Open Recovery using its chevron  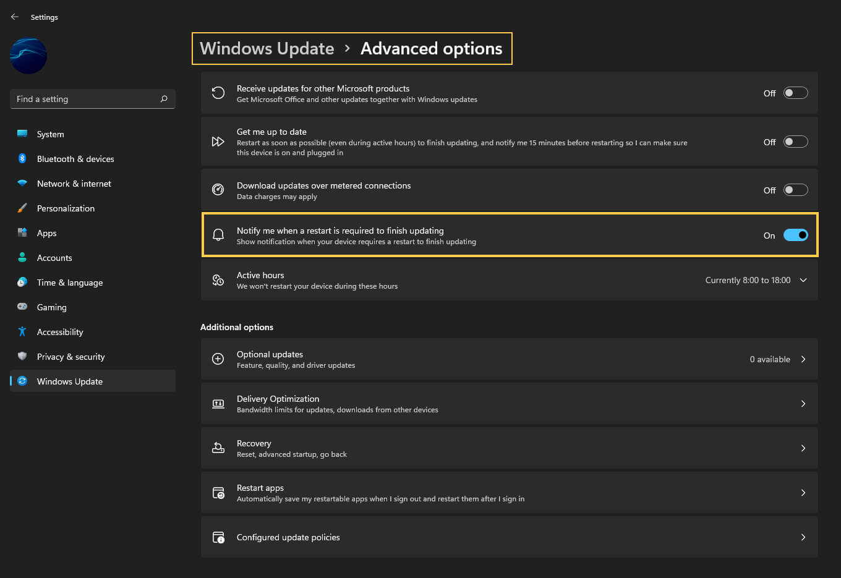click(803, 448)
